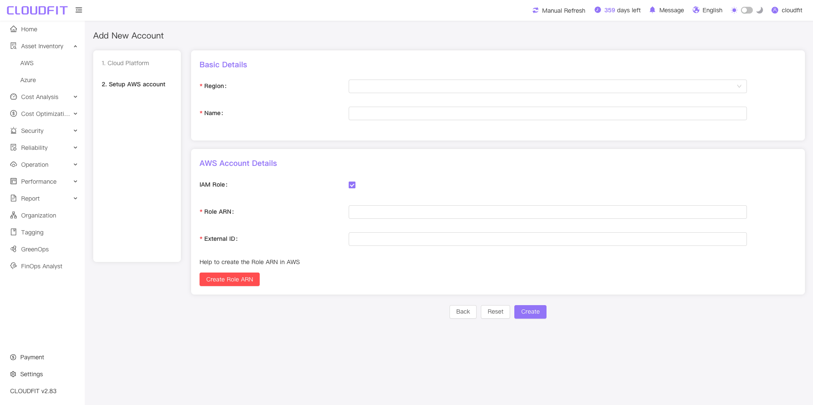Click the Security alarm icon

point(14,131)
